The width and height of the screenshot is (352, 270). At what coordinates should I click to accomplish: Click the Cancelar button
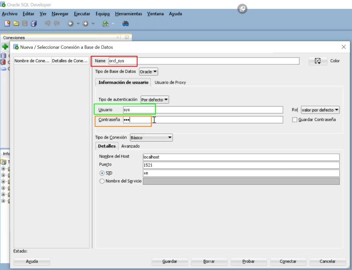tap(328, 261)
